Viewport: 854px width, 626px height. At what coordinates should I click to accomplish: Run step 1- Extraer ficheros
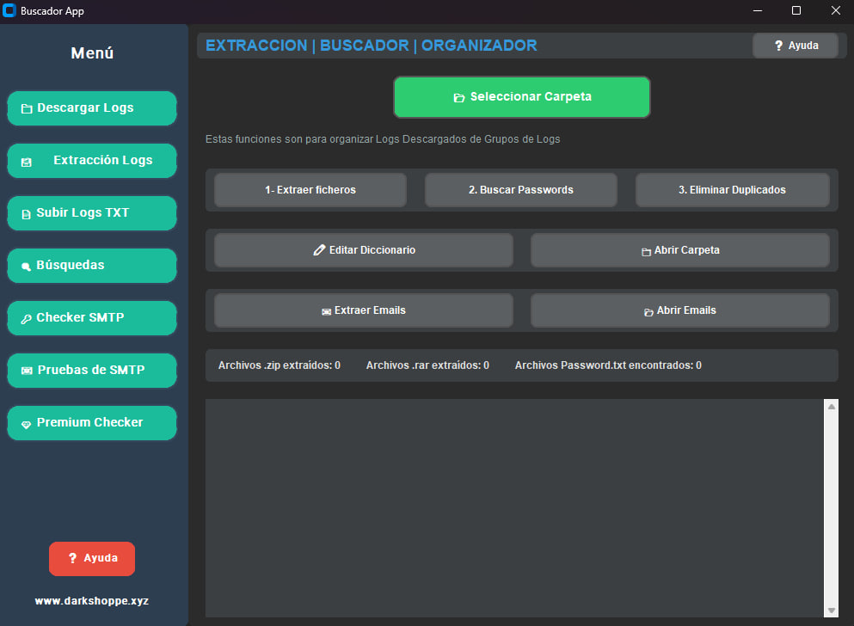click(x=310, y=189)
